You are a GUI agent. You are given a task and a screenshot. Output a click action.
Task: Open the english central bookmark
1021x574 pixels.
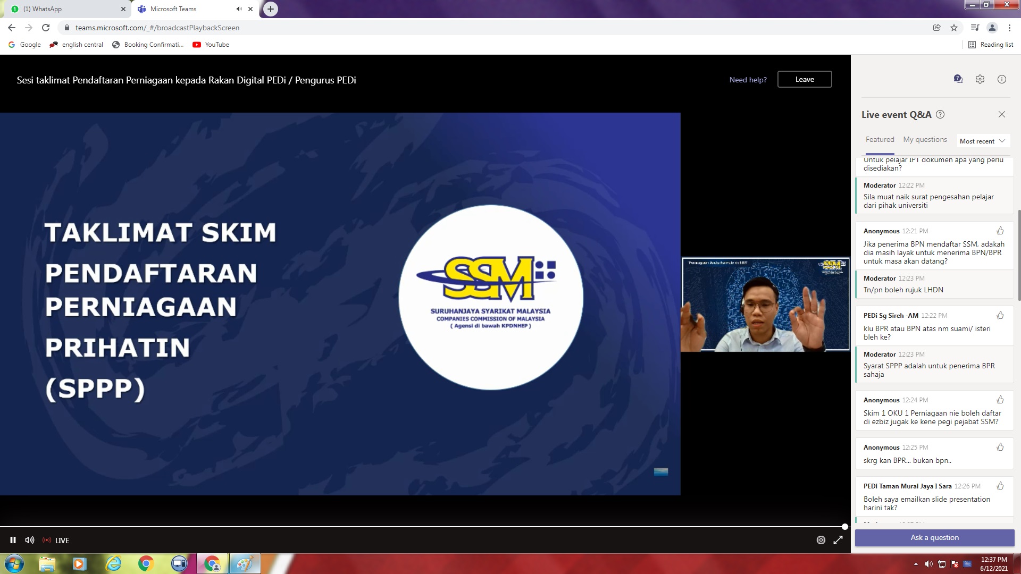point(76,45)
